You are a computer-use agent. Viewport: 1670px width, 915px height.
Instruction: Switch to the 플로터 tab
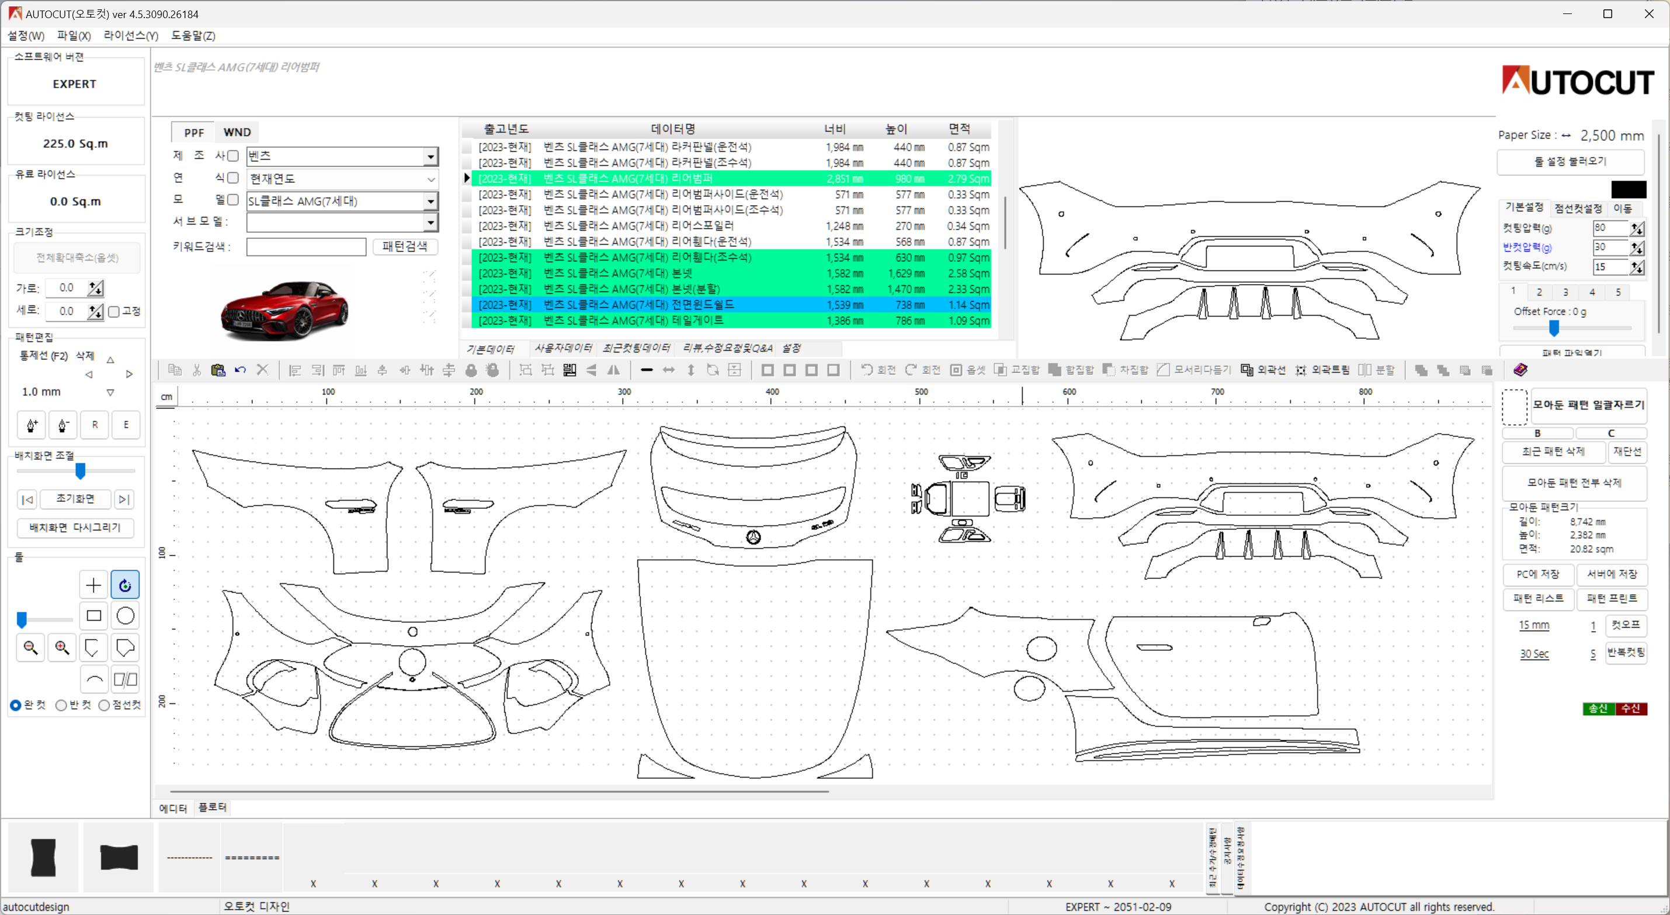tap(212, 807)
